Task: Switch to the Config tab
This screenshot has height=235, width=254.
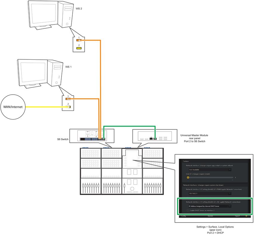Action: 183,216
